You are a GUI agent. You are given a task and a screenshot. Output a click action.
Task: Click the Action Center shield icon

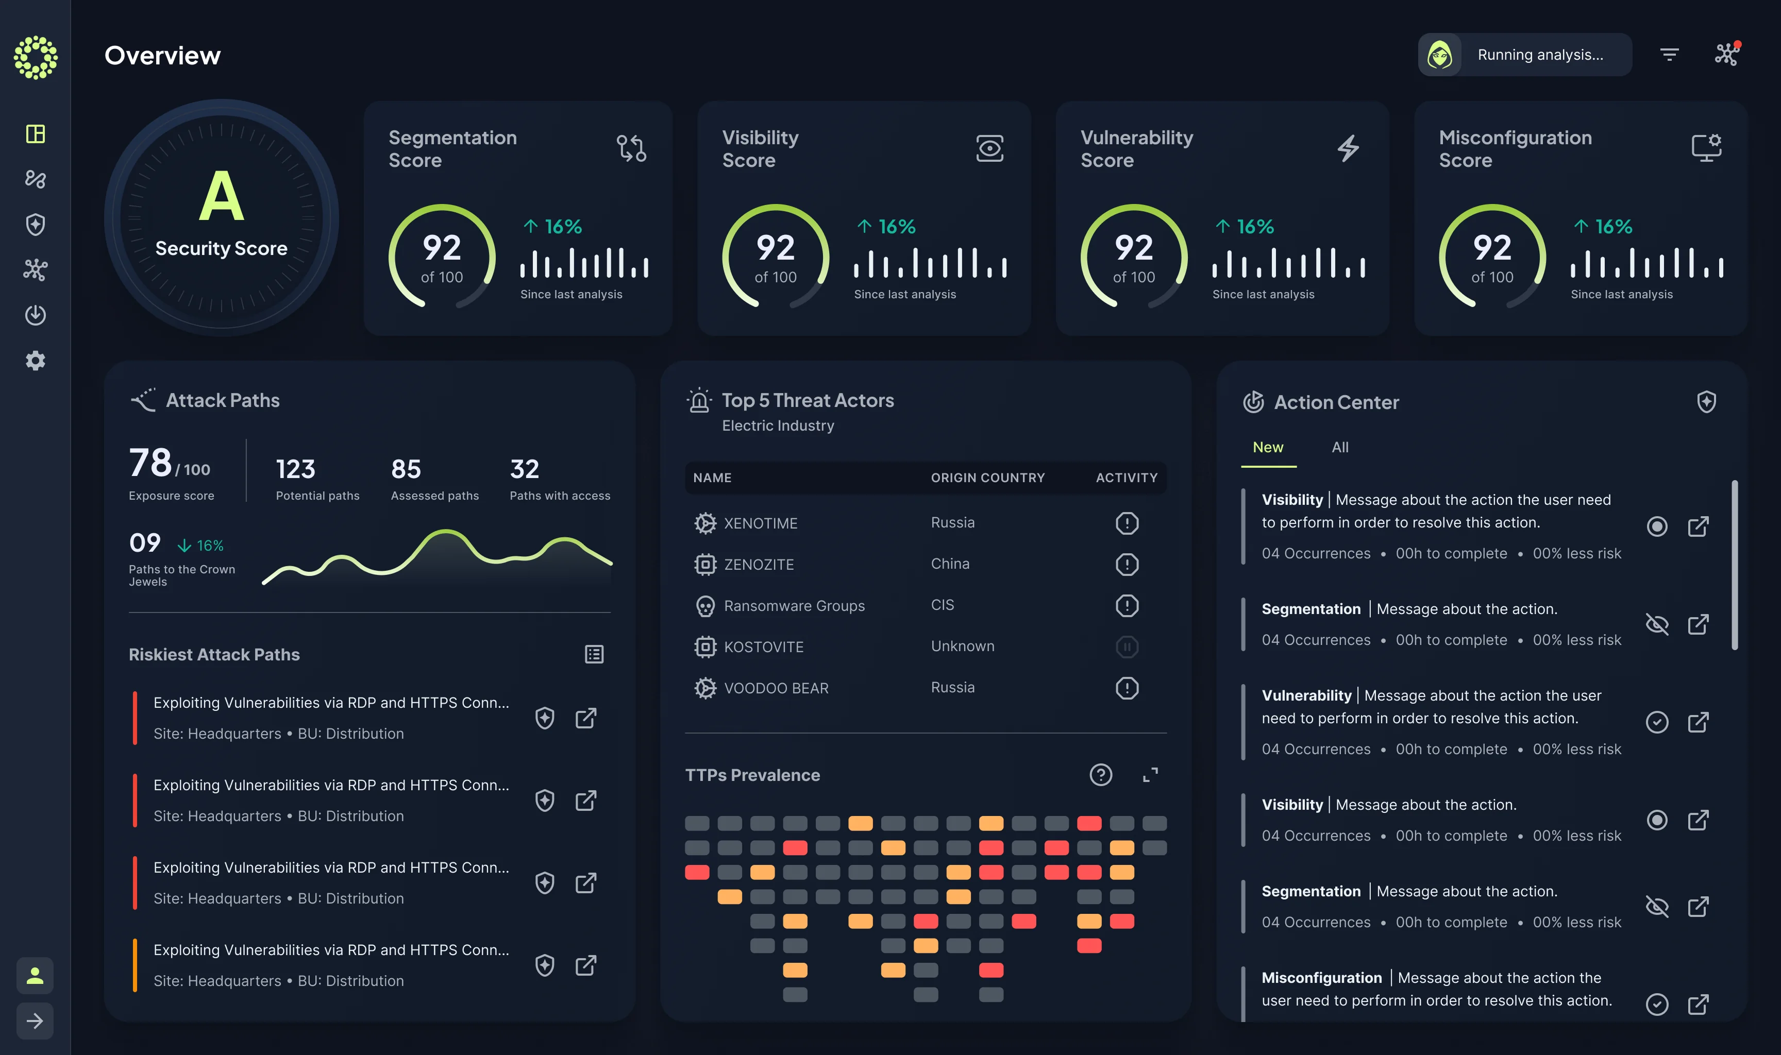tap(1706, 402)
